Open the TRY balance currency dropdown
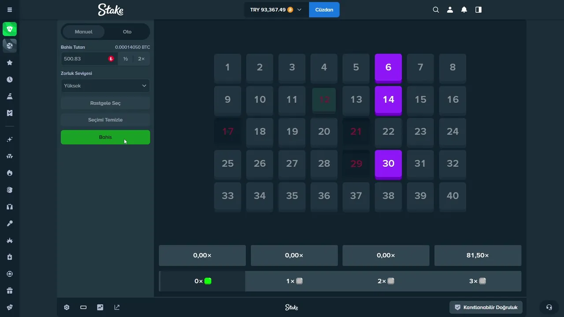Image resolution: width=564 pixels, height=317 pixels. pyautogui.click(x=276, y=10)
